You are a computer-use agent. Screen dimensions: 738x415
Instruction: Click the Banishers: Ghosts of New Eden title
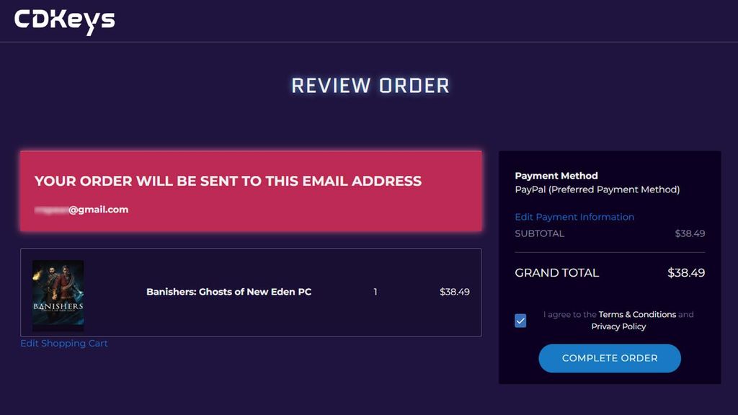228,292
